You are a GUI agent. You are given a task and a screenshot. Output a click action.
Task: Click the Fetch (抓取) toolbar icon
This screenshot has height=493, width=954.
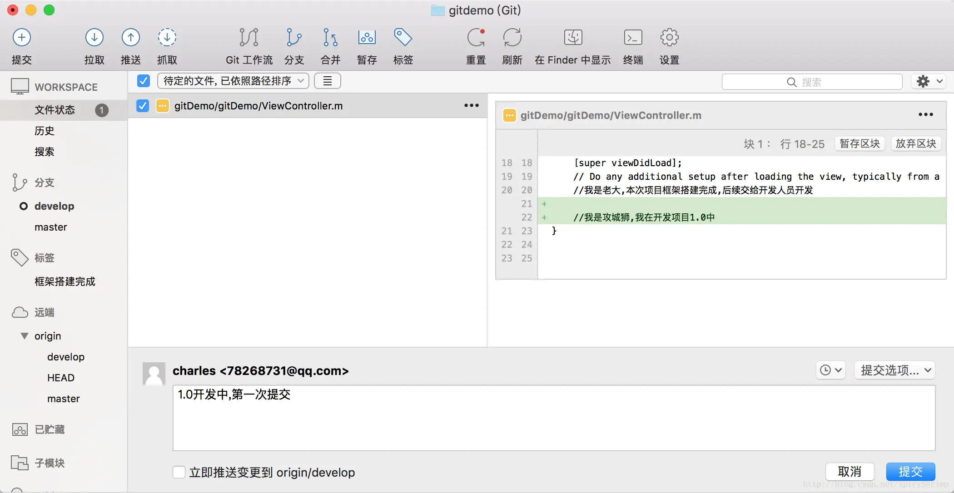(x=167, y=38)
